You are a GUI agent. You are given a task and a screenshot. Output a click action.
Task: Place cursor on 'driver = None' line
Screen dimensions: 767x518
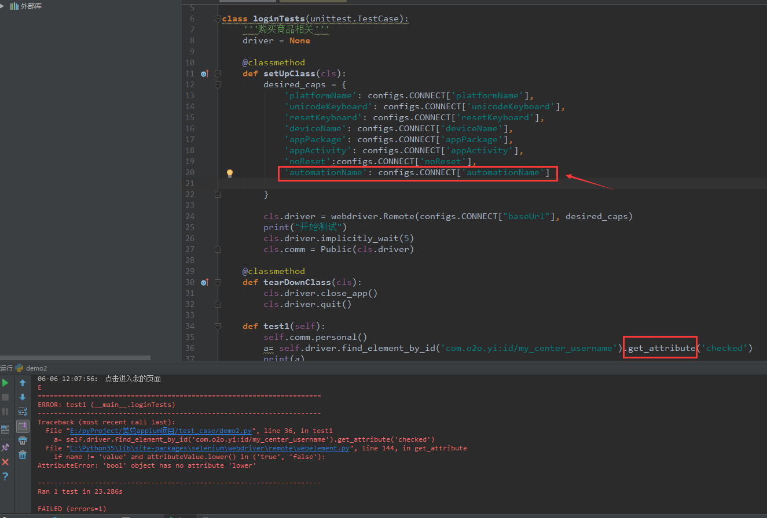pyautogui.click(x=276, y=40)
